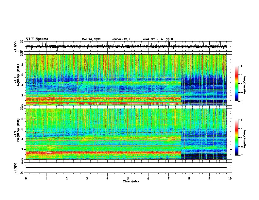Click the "ch.1(V)" waveform axis label

click(x=16, y=46)
